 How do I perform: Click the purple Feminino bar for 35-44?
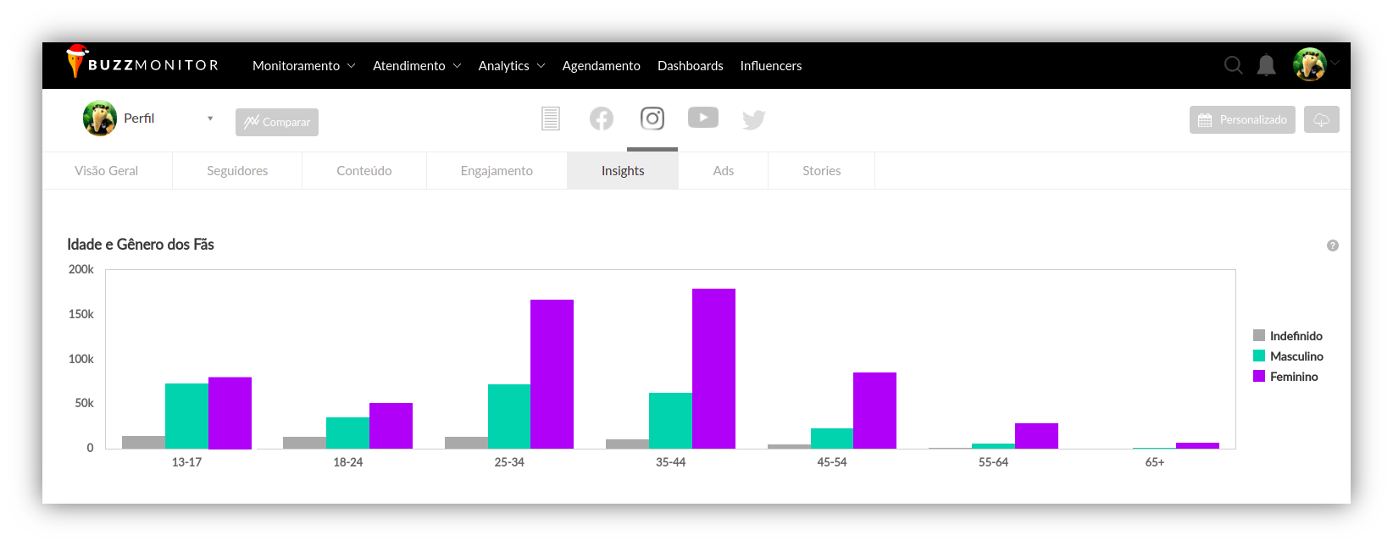coord(713,368)
